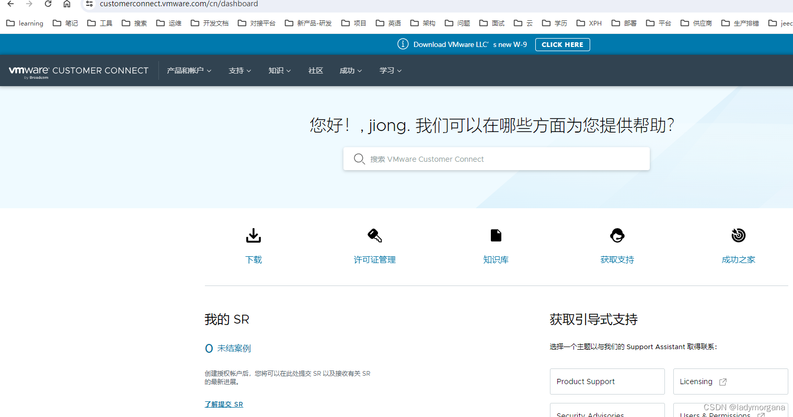
Task: Click the VMware Customer Connect logo
Action: coord(78,71)
